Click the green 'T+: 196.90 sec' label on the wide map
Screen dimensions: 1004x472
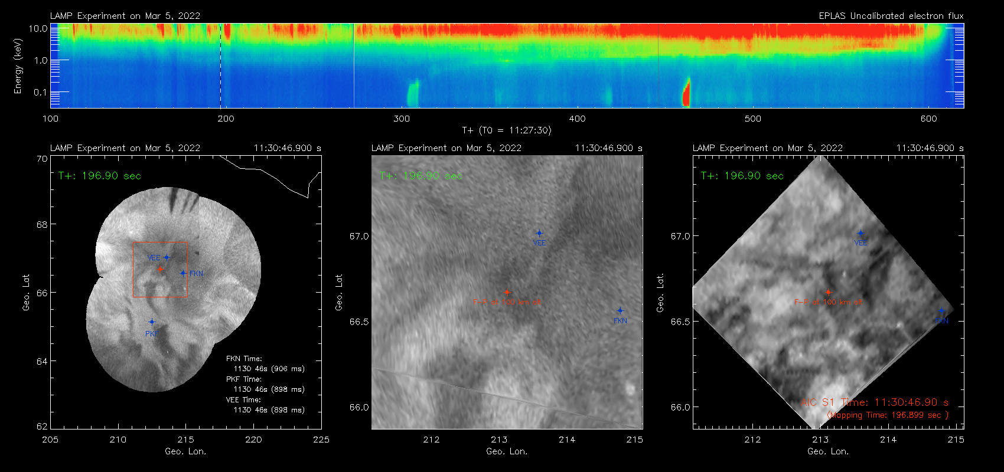click(100, 176)
